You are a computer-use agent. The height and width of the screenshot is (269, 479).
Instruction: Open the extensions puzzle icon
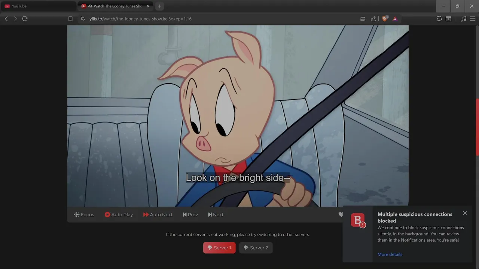click(x=439, y=19)
